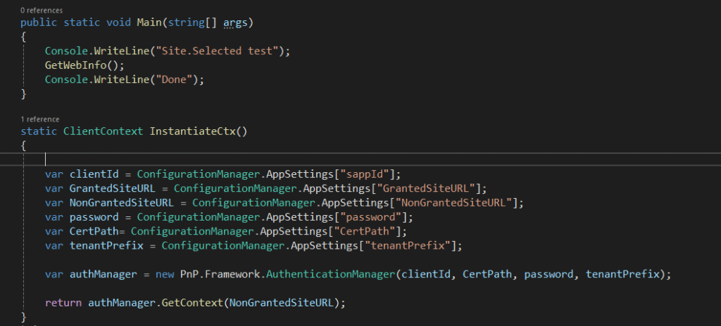Click the "sappId" app setting key
721x326 pixels.
coord(369,174)
